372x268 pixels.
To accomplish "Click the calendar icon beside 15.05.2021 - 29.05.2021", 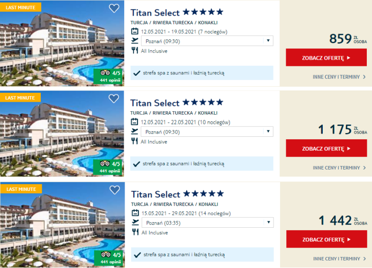I will [x=135, y=213].
